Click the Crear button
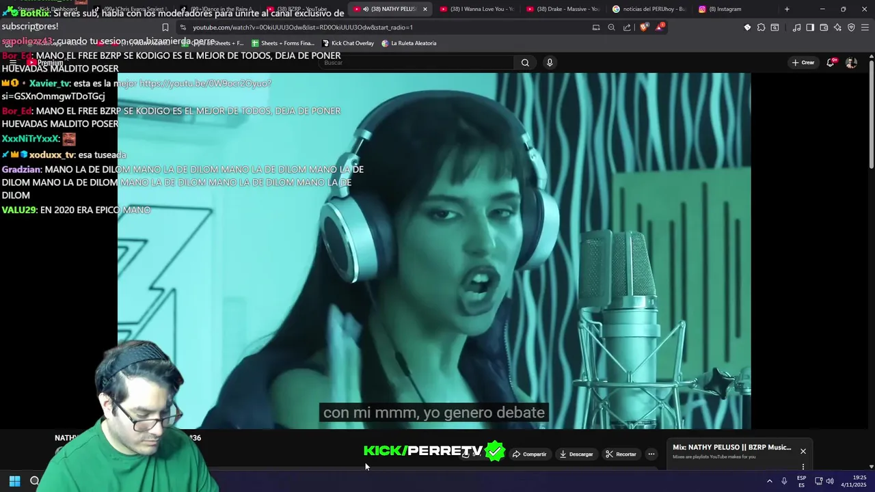This screenshot has width=875, height=492. coord(803,63)
